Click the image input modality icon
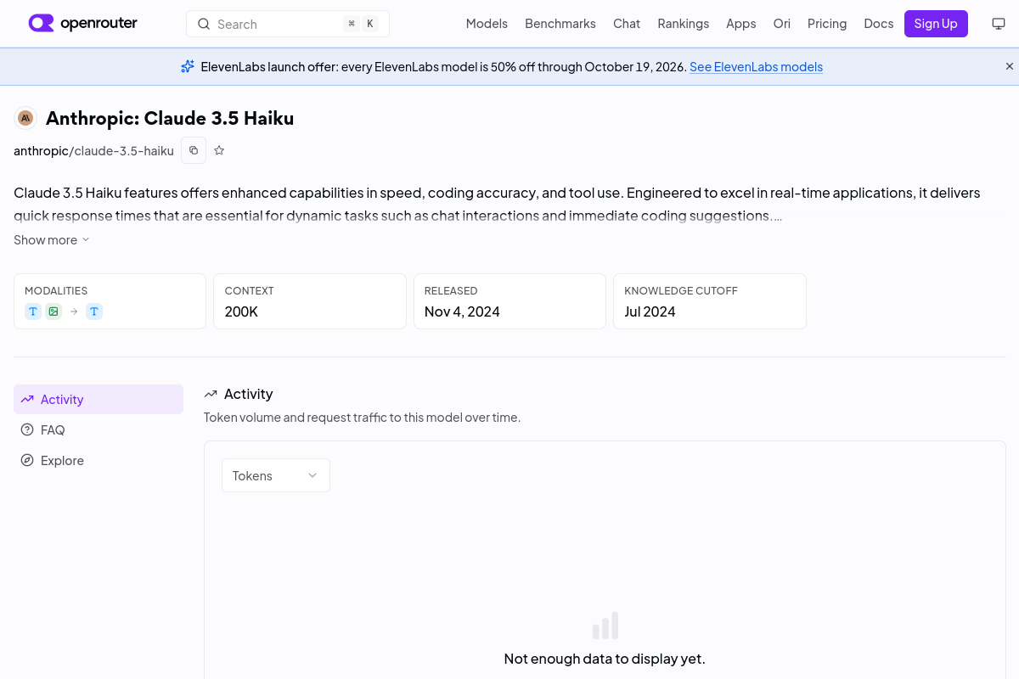The width and height of the screenshot is (1019, 679). click(x=53, y=311)
